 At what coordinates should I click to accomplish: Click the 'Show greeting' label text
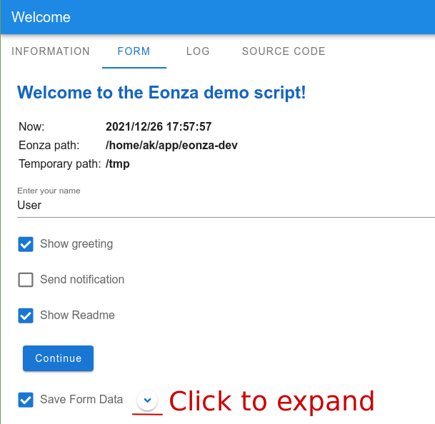pyautogui.click(x=76, y=244)
